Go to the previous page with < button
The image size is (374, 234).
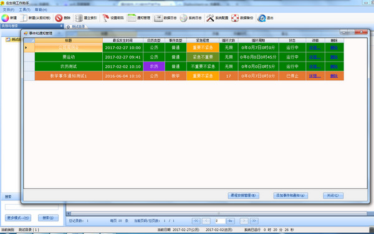tap(206, 221)
